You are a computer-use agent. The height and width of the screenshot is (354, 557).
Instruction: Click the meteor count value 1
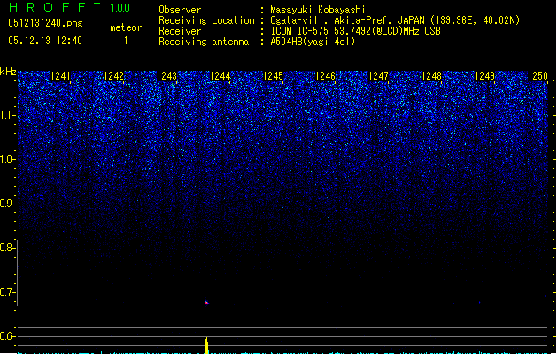[x=126, y=41]
